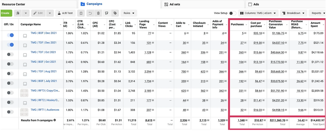Click the Ad sets grid icon
Screen dimensions: 327x131
pos(166,4)
